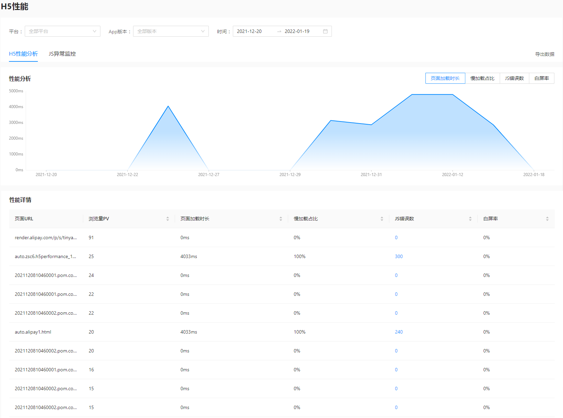Sort by 浏览量PV column arrows
563x418 pixels.
(x=167, y=219)
